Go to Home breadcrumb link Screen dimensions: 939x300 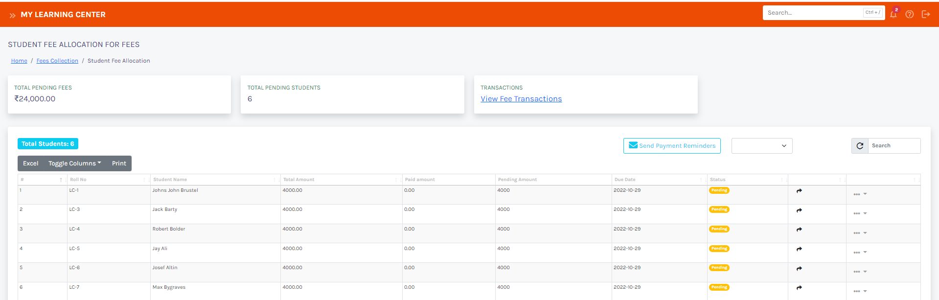[19, 61]
